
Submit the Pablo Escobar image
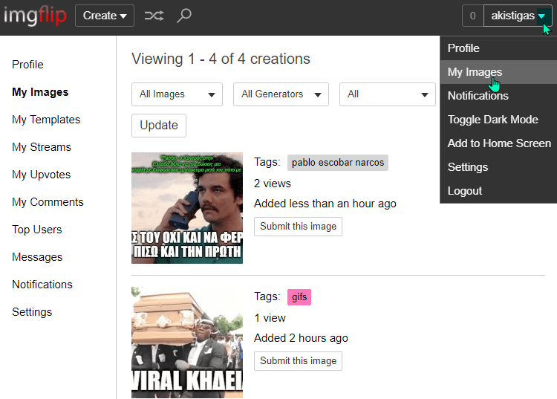pos(298,227)
